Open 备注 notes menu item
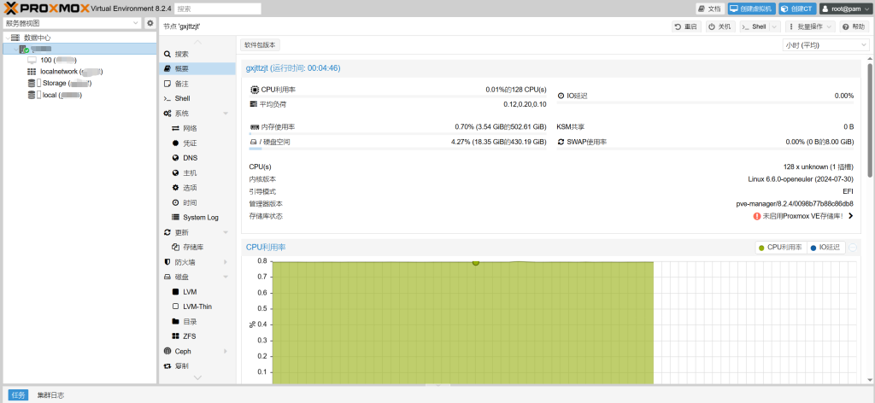 pos(197,84)
